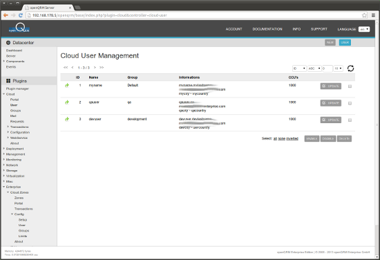The height and width of the screenshot is (260, 380).
Task: Open a new browser tab
Action: pyautogui.click(x=77, y=8)
